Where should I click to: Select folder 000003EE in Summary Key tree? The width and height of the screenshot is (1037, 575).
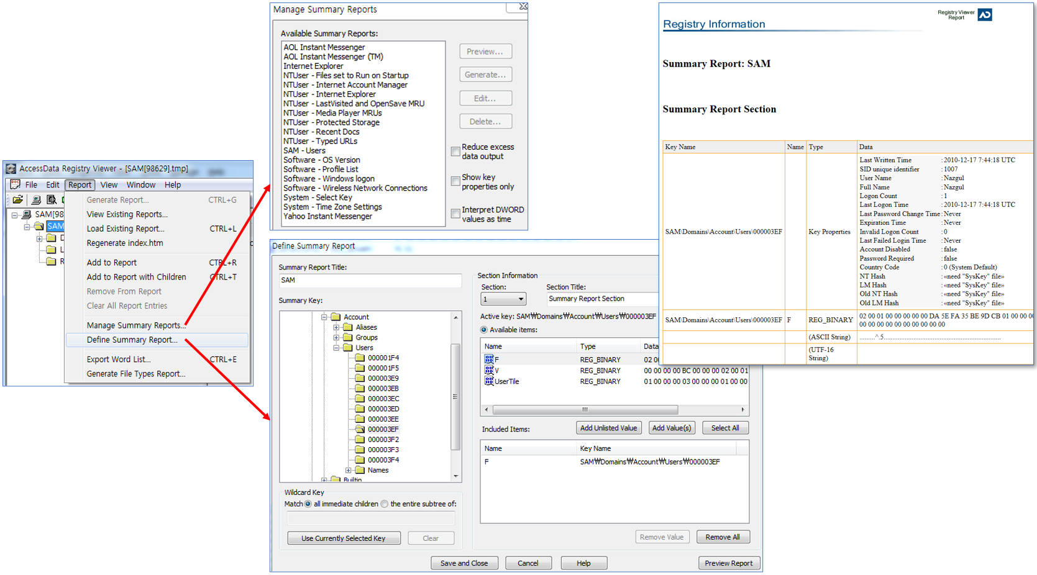click(377, 419)
